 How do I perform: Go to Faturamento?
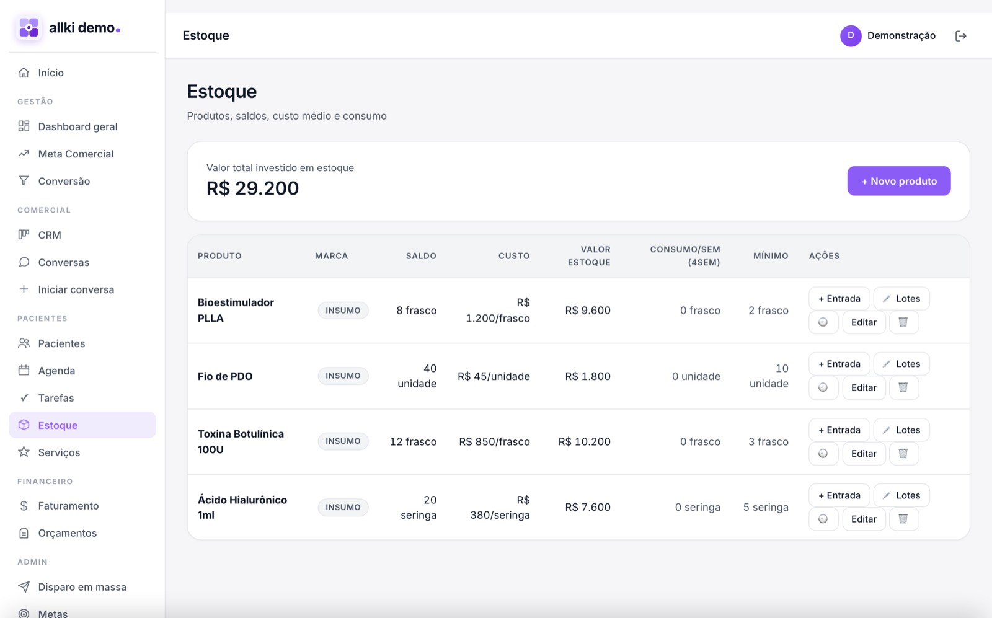tap(82, 506)
